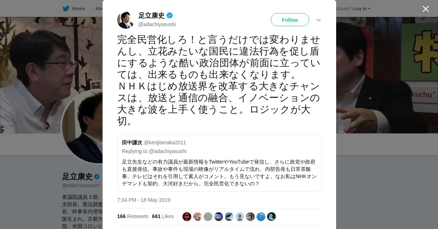The image size is (438, 229).
Task: Click the first red liker avatar
Action: [187, 217]
